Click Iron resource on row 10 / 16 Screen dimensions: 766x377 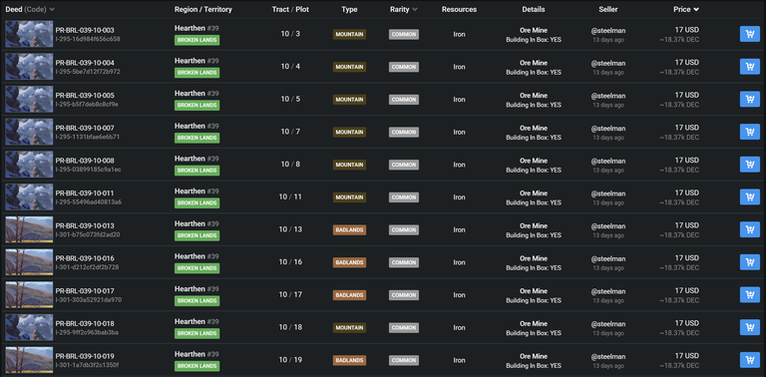coord(459,262)
